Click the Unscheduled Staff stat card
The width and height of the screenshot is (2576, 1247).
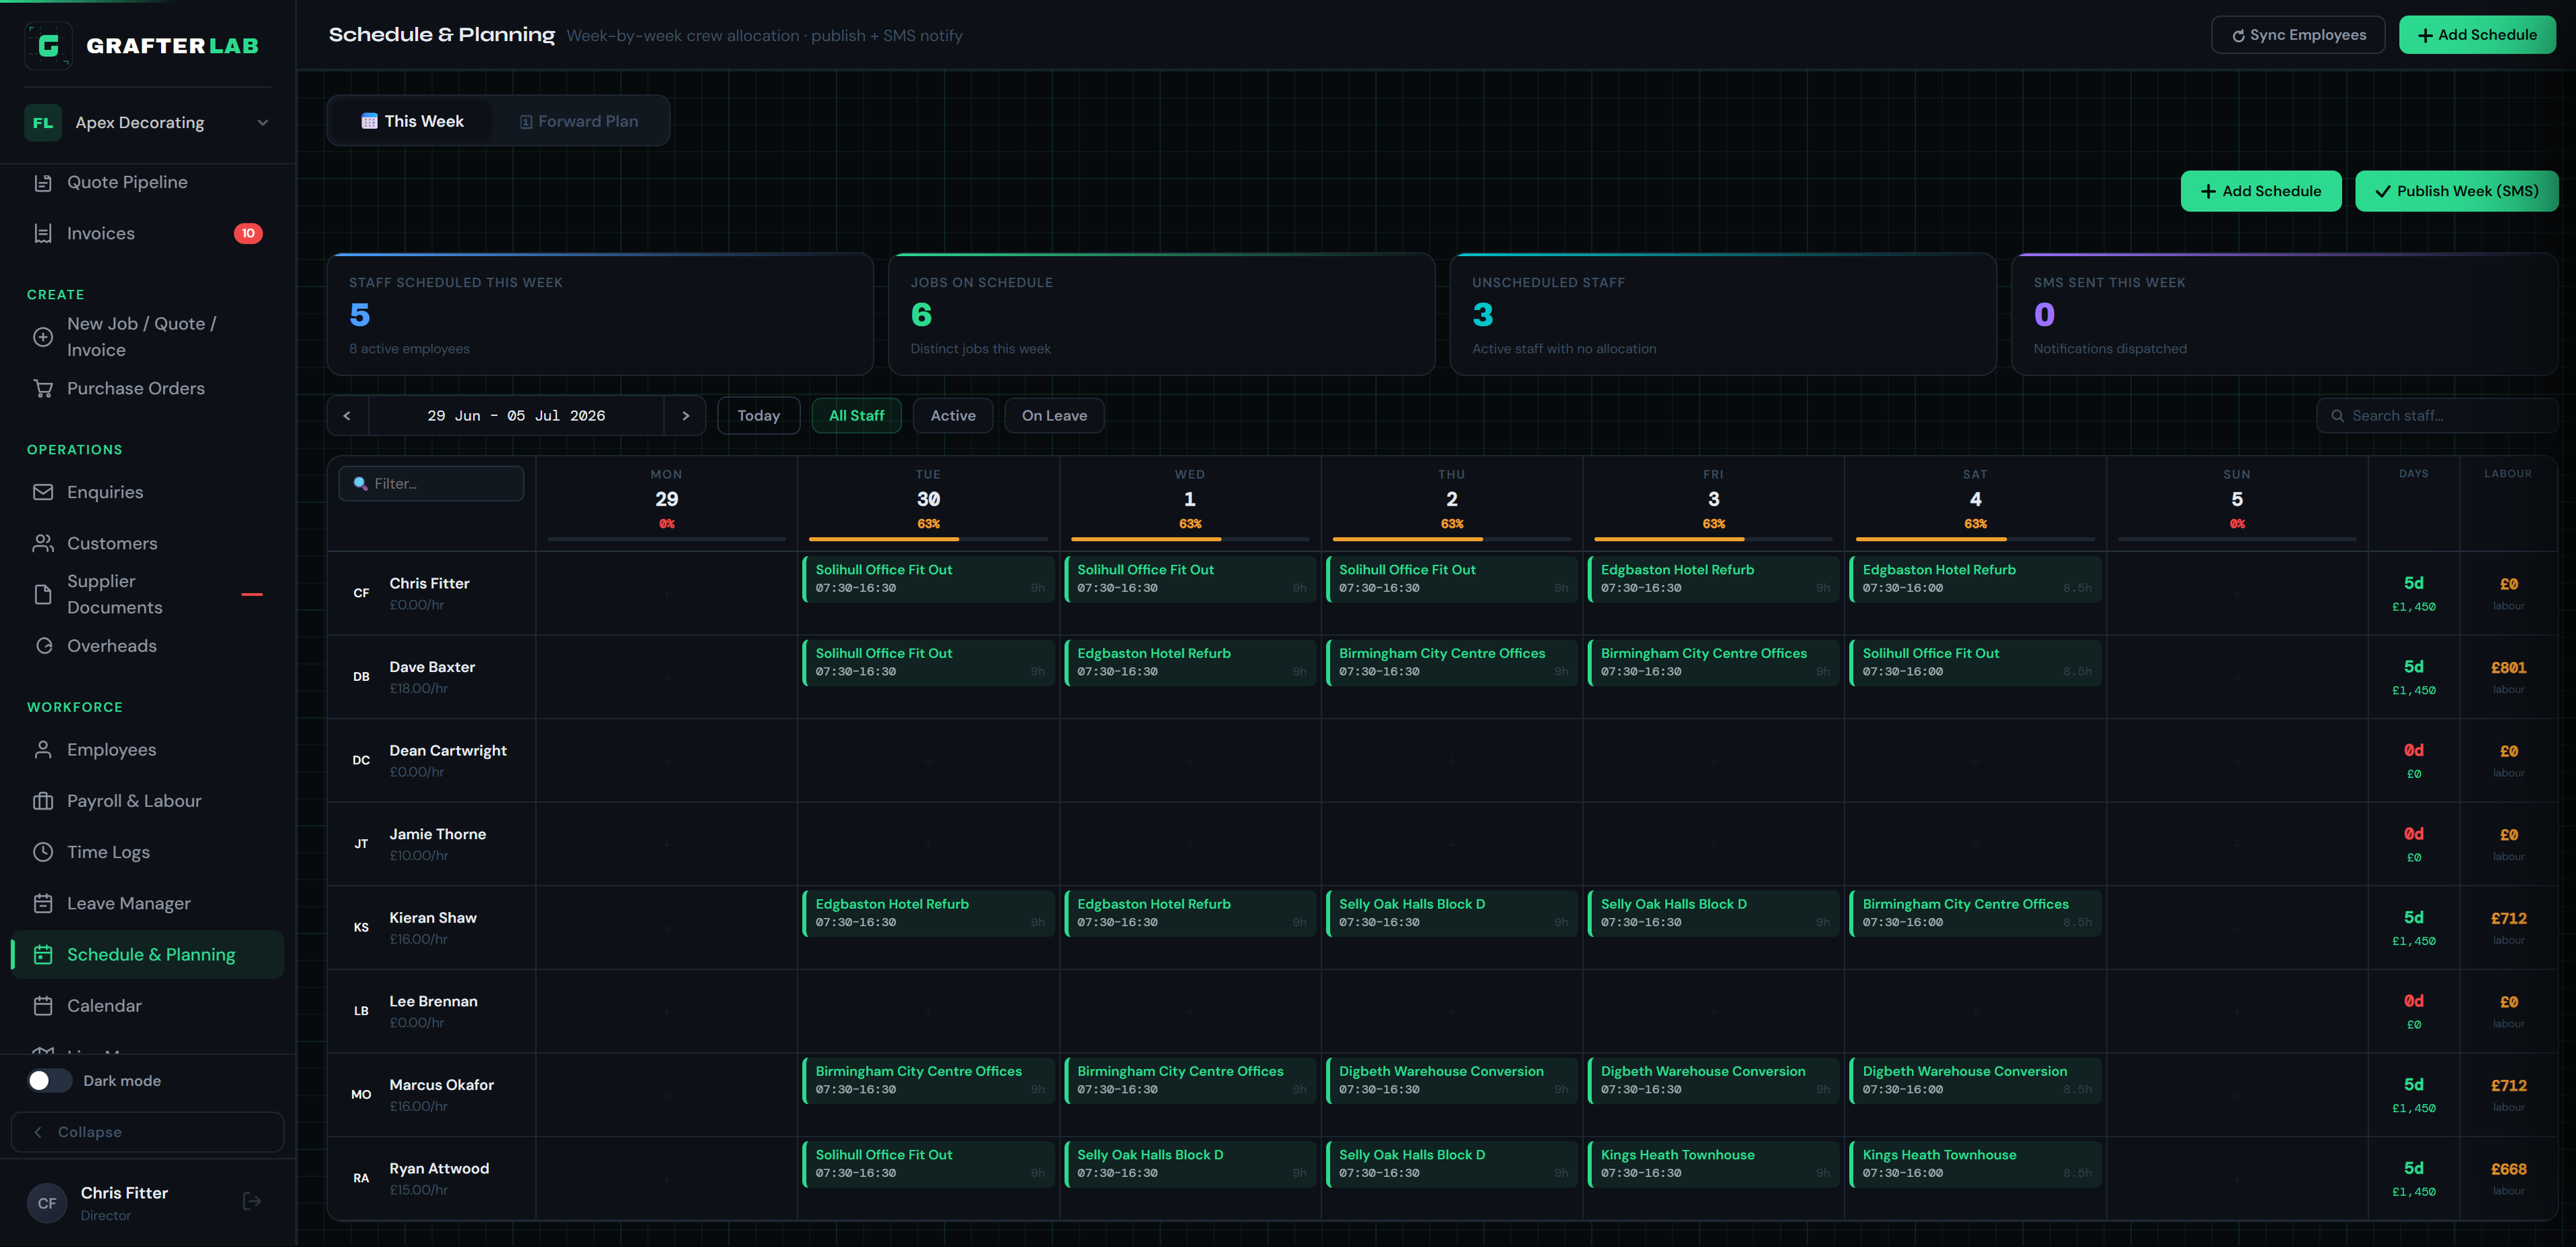(x=1722, y=315)
